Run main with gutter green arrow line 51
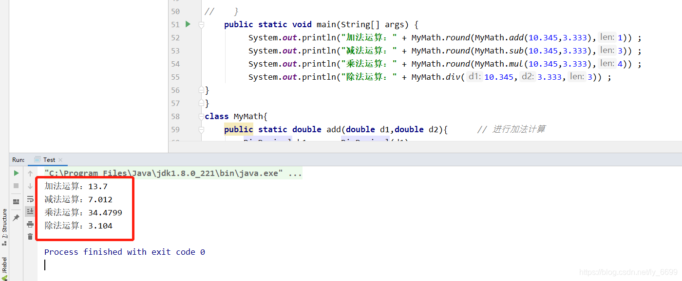 [x=188, y=24]
